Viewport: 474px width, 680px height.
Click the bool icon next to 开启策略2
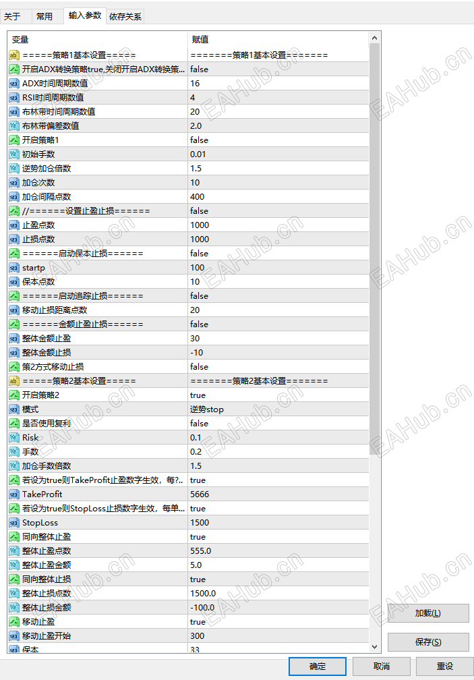coord(14,395)
